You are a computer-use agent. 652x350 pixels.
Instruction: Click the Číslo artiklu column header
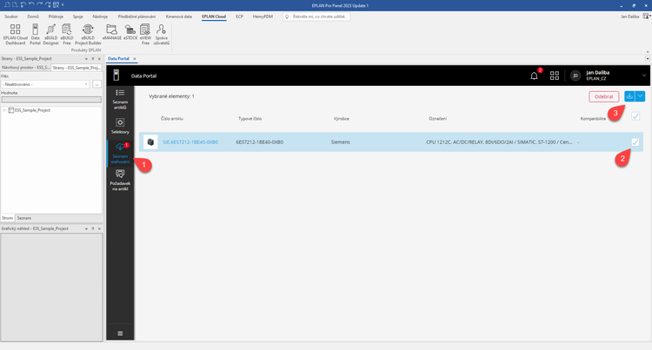point(172,119)
